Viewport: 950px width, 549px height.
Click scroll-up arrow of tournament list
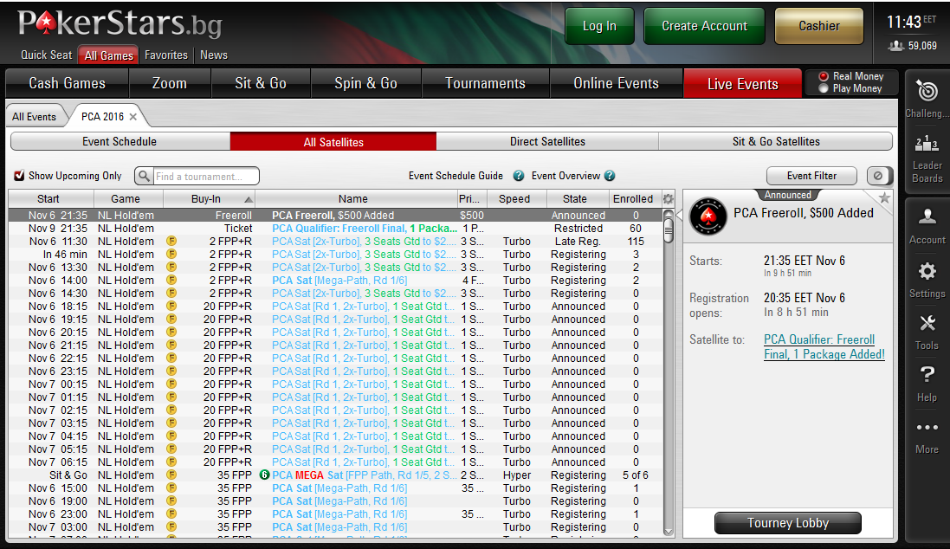(669, 214)
